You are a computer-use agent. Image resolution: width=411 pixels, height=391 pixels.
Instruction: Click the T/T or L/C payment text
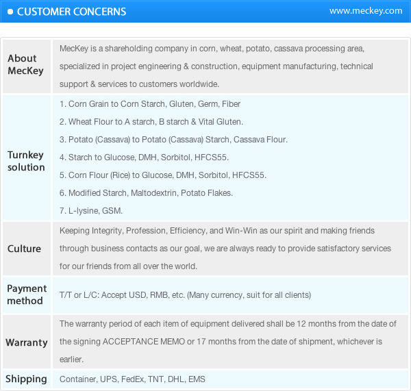point(185,295)
